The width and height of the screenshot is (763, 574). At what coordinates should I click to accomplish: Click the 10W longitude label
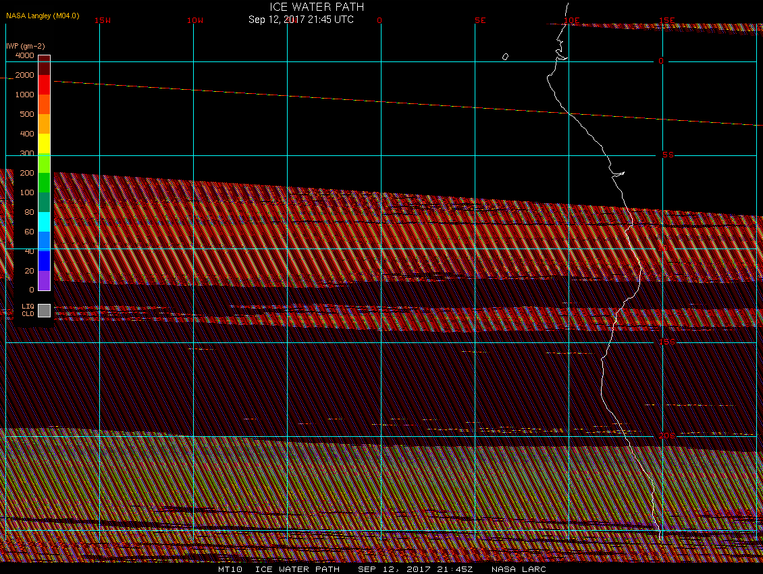(194, 20)
